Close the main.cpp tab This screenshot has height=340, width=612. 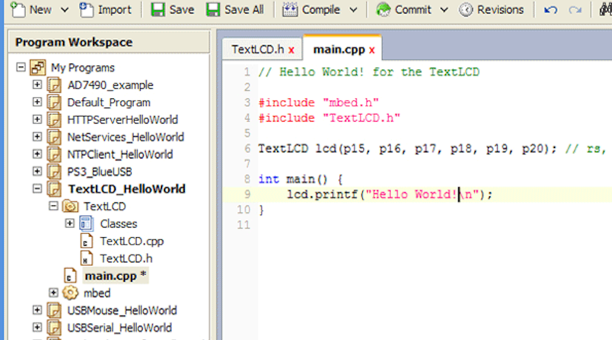(x=372, y=50)
